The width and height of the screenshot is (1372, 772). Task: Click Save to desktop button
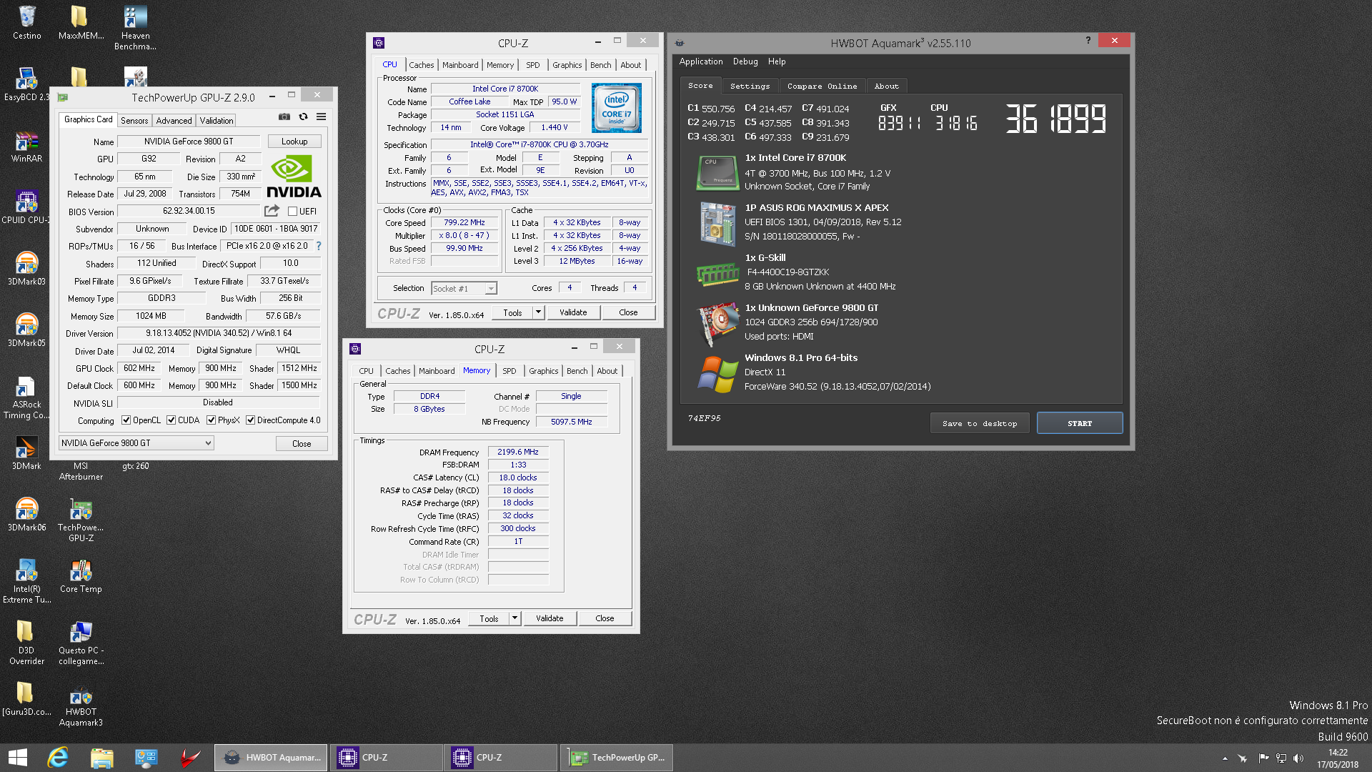pos(979,423)
